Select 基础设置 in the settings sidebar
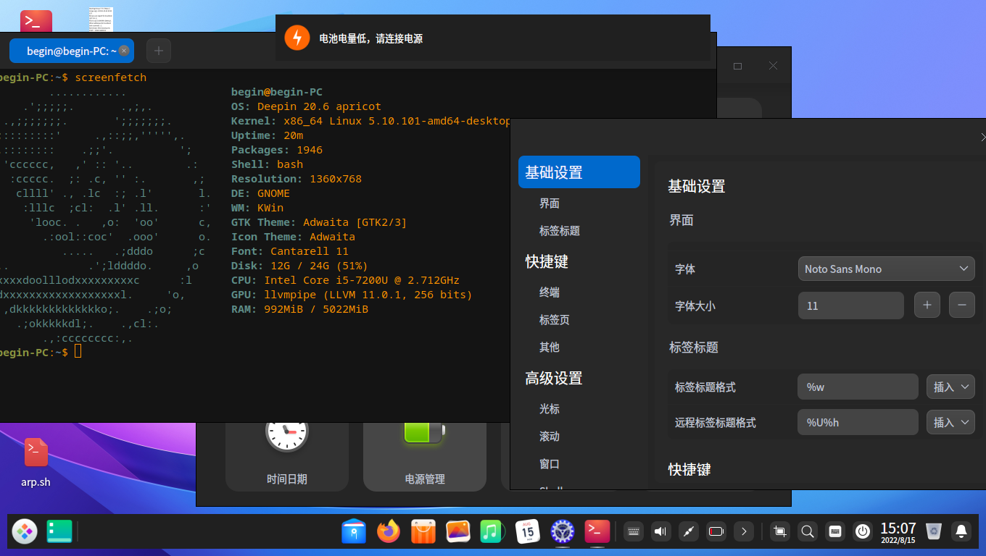The height and width of the screenshot is (556, 986). click(x=579, y=172)
